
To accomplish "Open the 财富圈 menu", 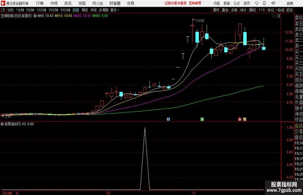I will 115,3.
